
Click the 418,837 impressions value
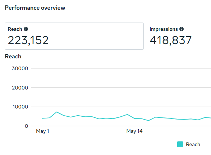[170, 40]
